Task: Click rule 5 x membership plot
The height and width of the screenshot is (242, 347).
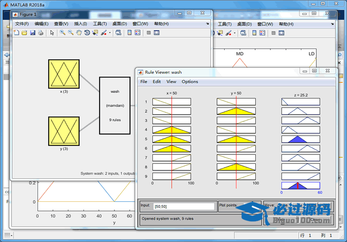Action: tap(172, 139)
